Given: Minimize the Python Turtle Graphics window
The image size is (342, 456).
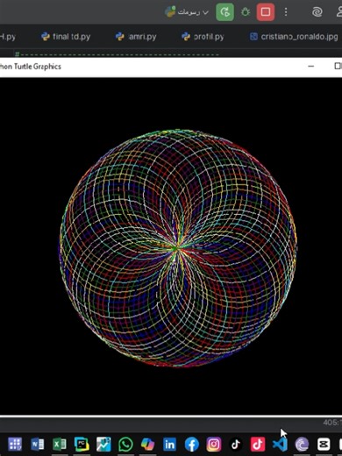Looking at the screenshot, I should pyautogui.click(x=311, y=67).
